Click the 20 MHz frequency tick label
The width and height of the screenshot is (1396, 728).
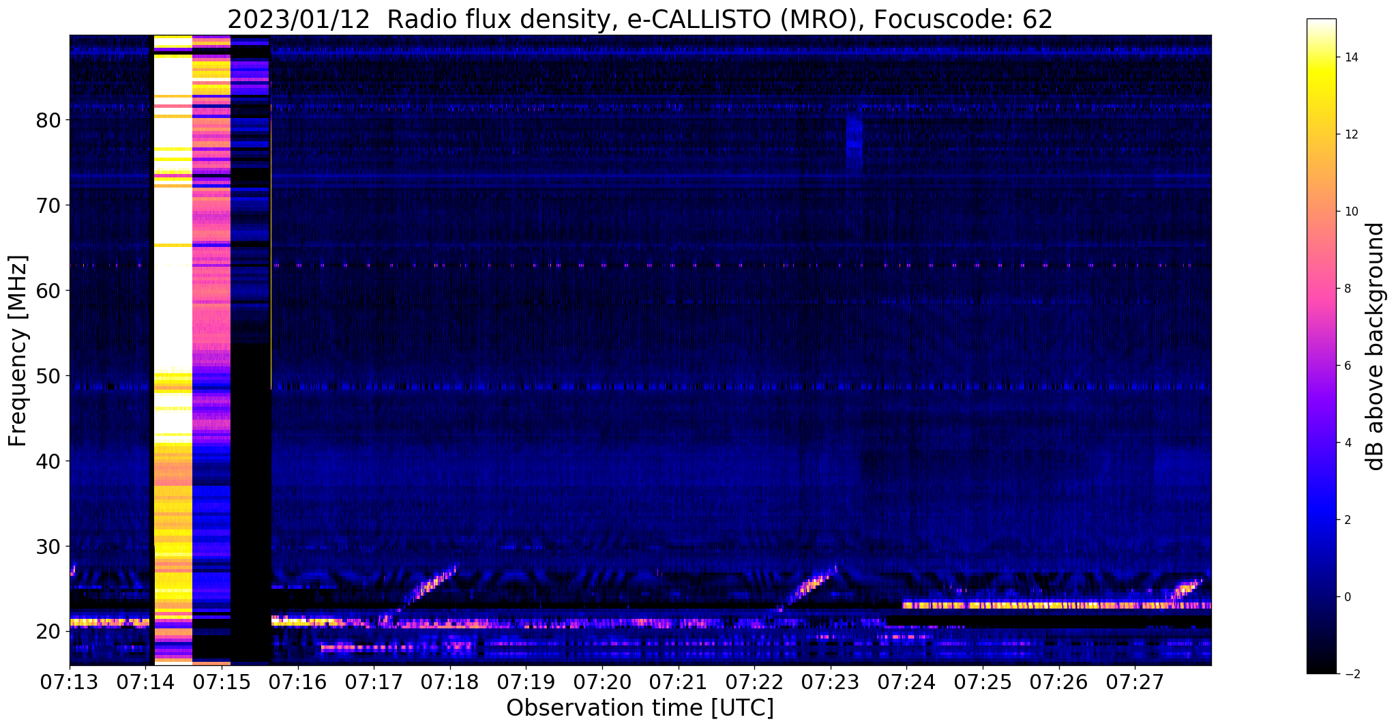pyautogui.click(x=48, y=632)
